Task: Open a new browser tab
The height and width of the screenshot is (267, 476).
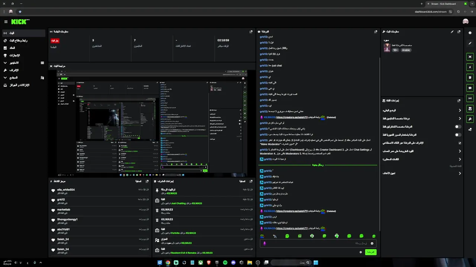Action: pyautogui.click(x=421, y=4)
